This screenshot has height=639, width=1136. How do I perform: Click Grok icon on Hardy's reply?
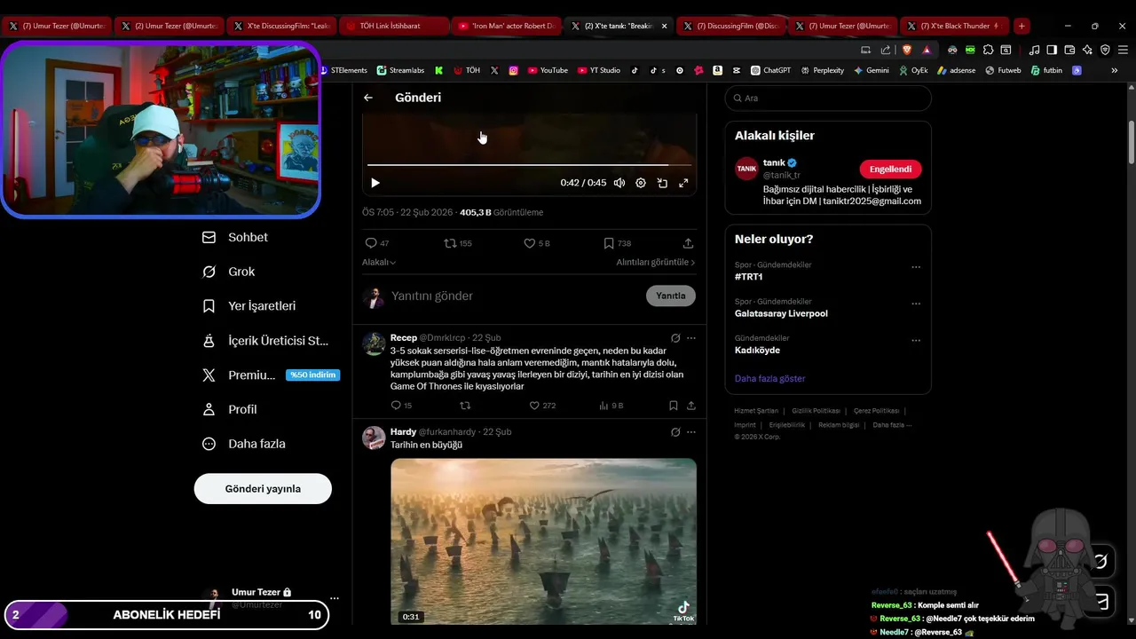pyautogui.click(x=675, y=432)
